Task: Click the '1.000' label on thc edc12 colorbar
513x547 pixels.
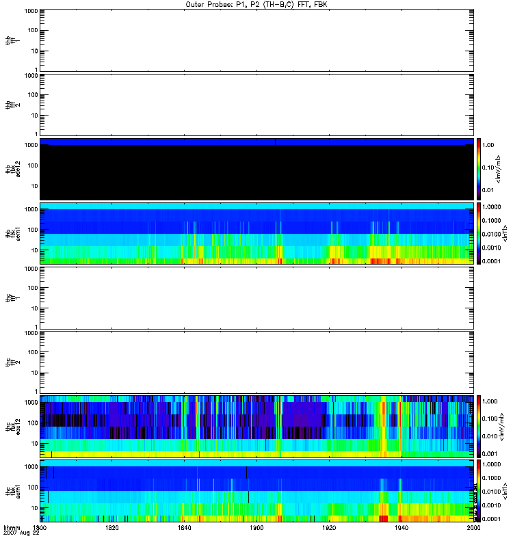Action: click(490, 401)
